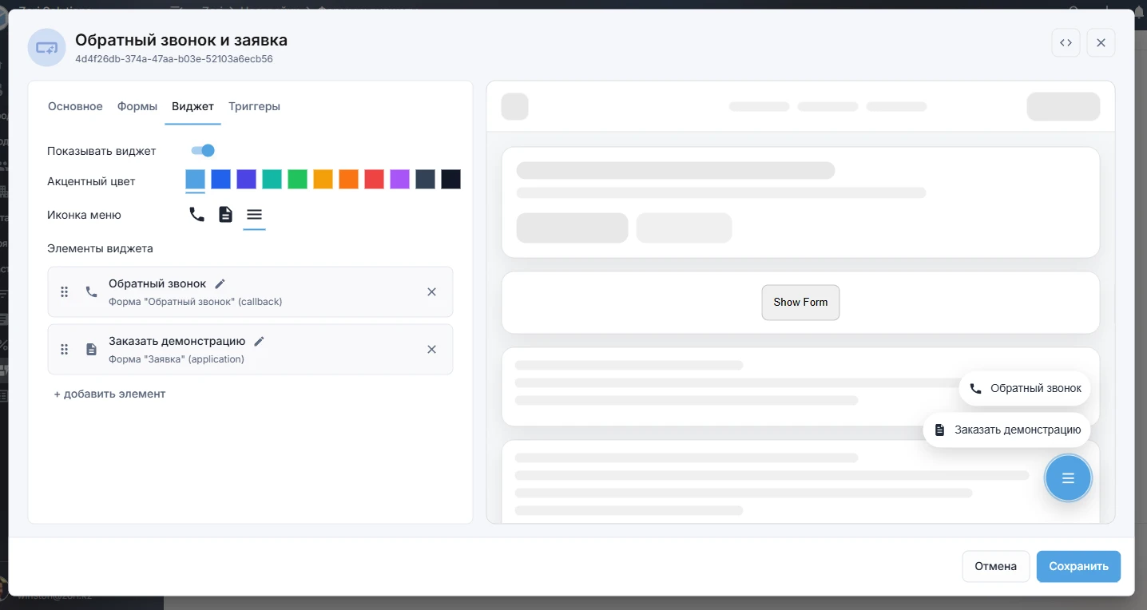Screen dimensions: 1147x610
Task: Select the document menu icon option
Action: click(225, 215)
